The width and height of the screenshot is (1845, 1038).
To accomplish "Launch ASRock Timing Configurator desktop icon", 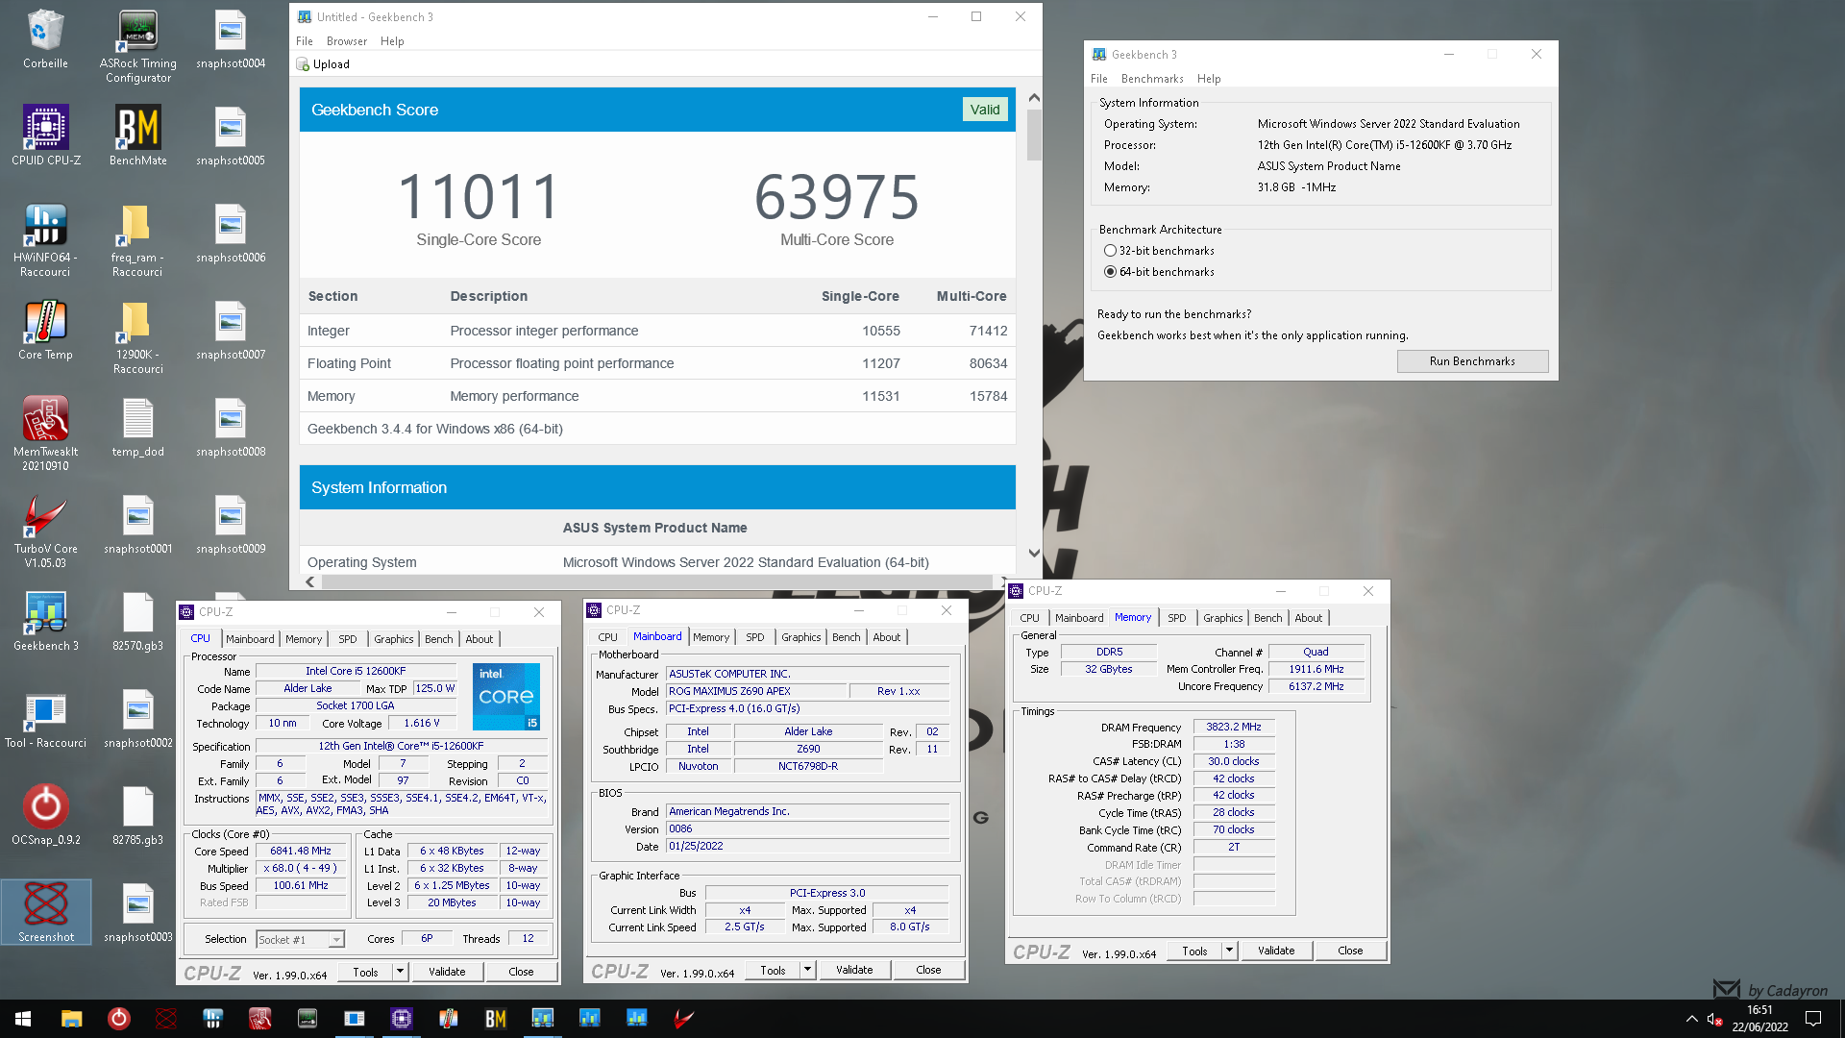I will click(x=137, y=46).
